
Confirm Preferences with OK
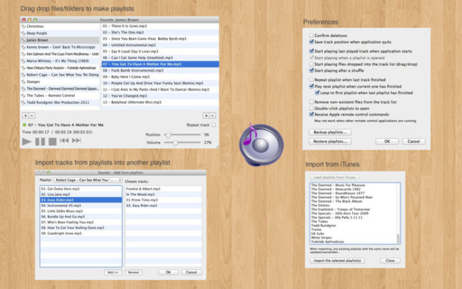(x=387, y=141)
